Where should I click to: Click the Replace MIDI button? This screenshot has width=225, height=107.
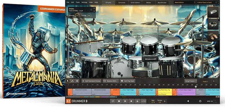111,81
